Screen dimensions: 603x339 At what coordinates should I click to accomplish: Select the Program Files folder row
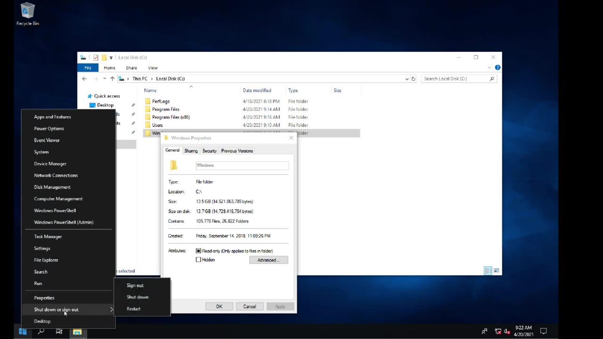(x=251, y=109)
